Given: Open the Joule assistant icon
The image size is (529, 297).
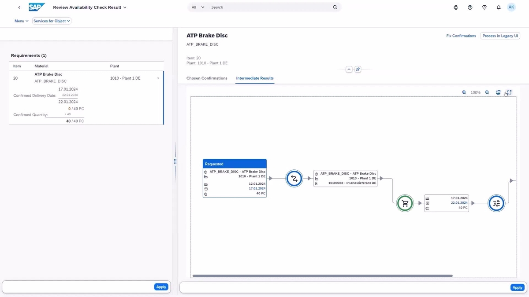Looking at the screenshot, I should tap(455, 7).
